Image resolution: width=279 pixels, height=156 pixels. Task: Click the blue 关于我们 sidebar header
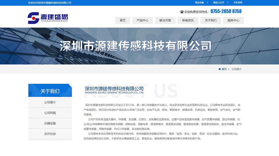[50, 90]
